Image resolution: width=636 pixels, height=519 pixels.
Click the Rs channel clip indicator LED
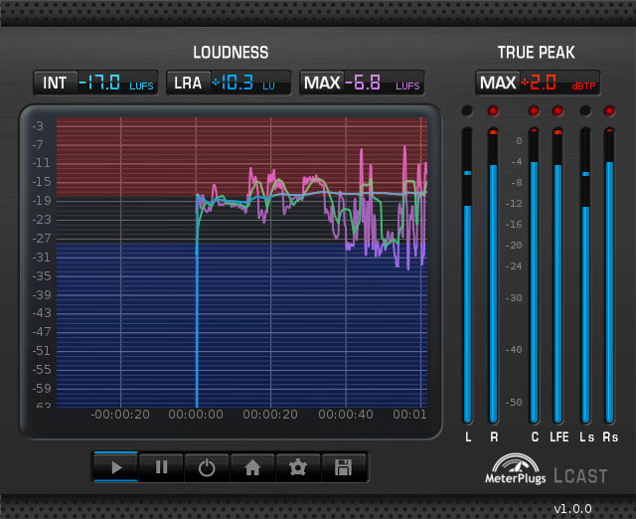(609, 110)
